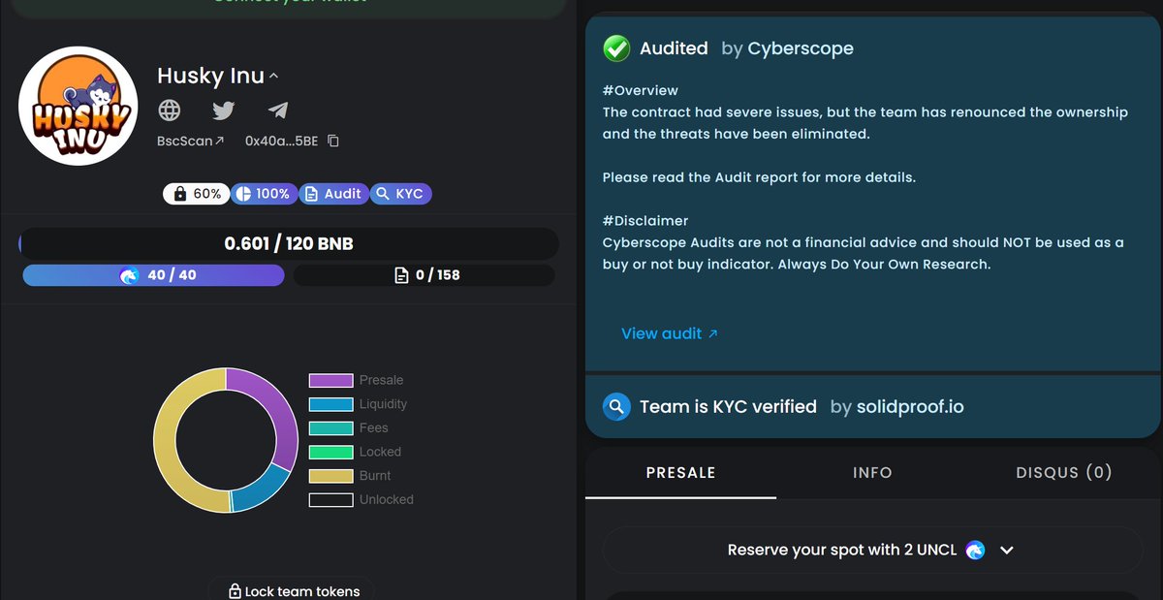
Task: Toggle the Locked legend swatch
Action: pos(330,452)
